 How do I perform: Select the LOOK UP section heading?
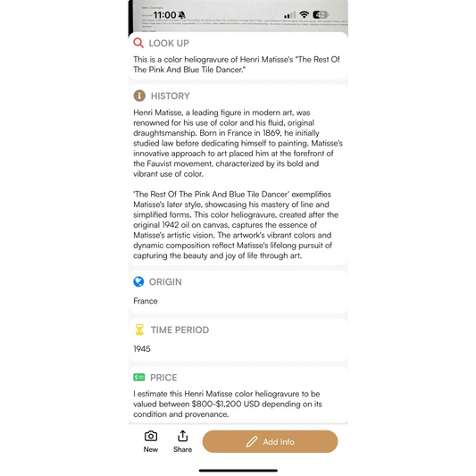(x=169, y=43)
